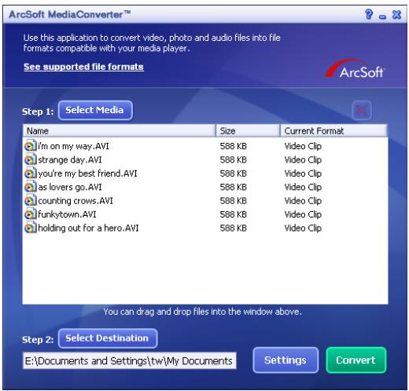Click file icon for as lovers go.AVI

tap(31, 187)
